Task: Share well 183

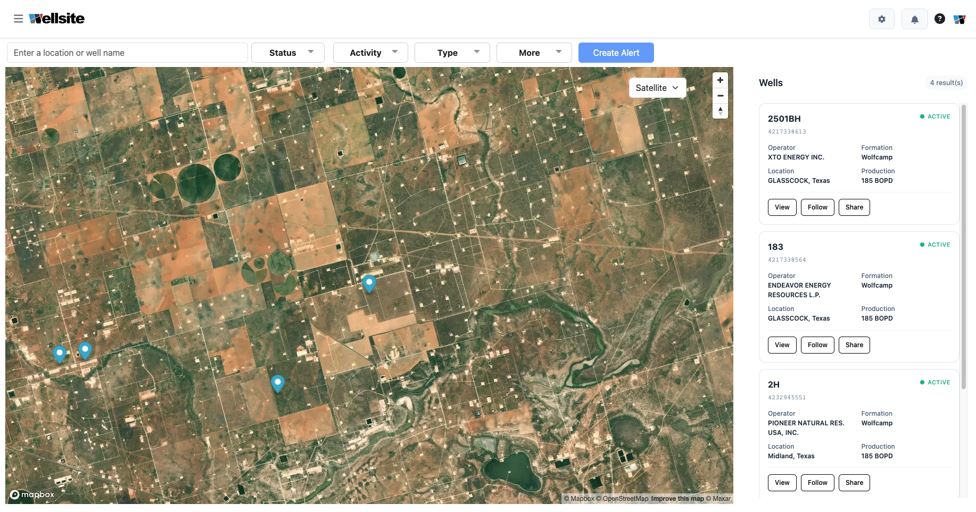Action: coord(854,345)
